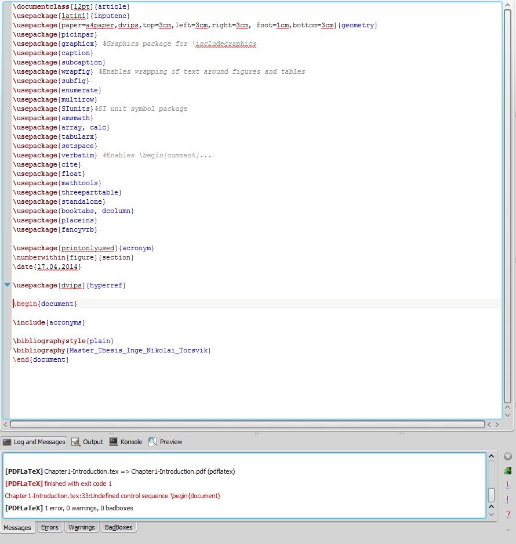Click the \usepackage{fancyvrb} line
This screenshot has width=516, height=544.
[55, 229]
